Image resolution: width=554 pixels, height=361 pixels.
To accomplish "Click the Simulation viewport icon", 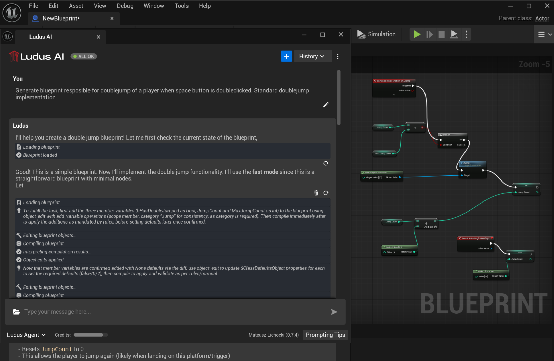I will click(361, 34).
